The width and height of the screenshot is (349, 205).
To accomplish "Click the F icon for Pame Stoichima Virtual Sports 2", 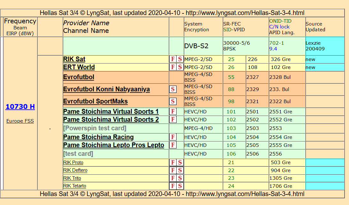I will click(173, 119).
